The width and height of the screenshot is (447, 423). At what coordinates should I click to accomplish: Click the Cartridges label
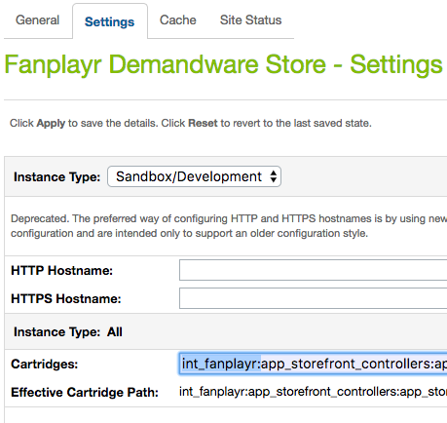pos(45,364)
